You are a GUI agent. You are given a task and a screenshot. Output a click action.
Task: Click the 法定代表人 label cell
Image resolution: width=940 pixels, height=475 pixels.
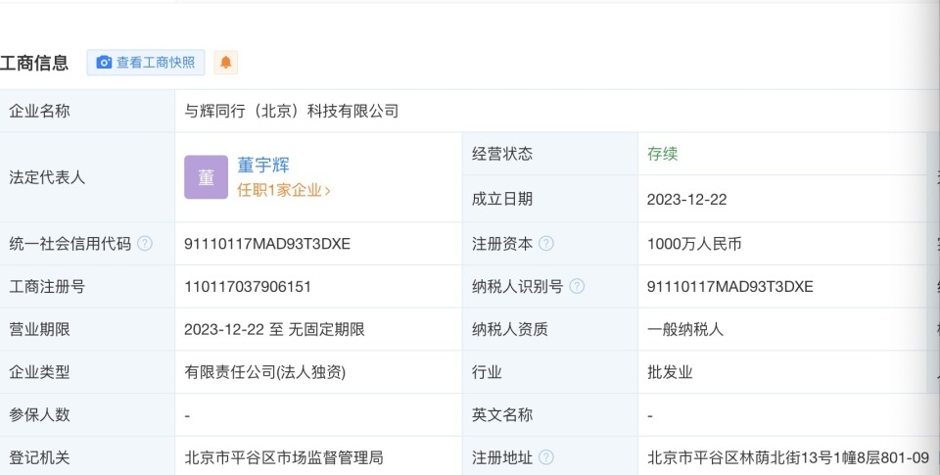(87, 177)
